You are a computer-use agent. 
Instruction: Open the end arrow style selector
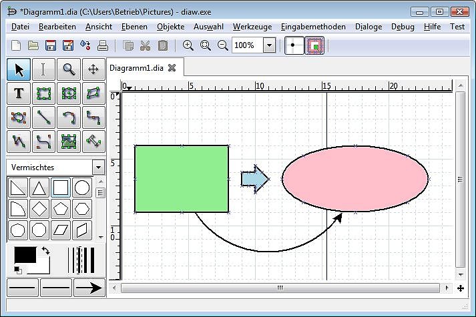pos(89,287)
